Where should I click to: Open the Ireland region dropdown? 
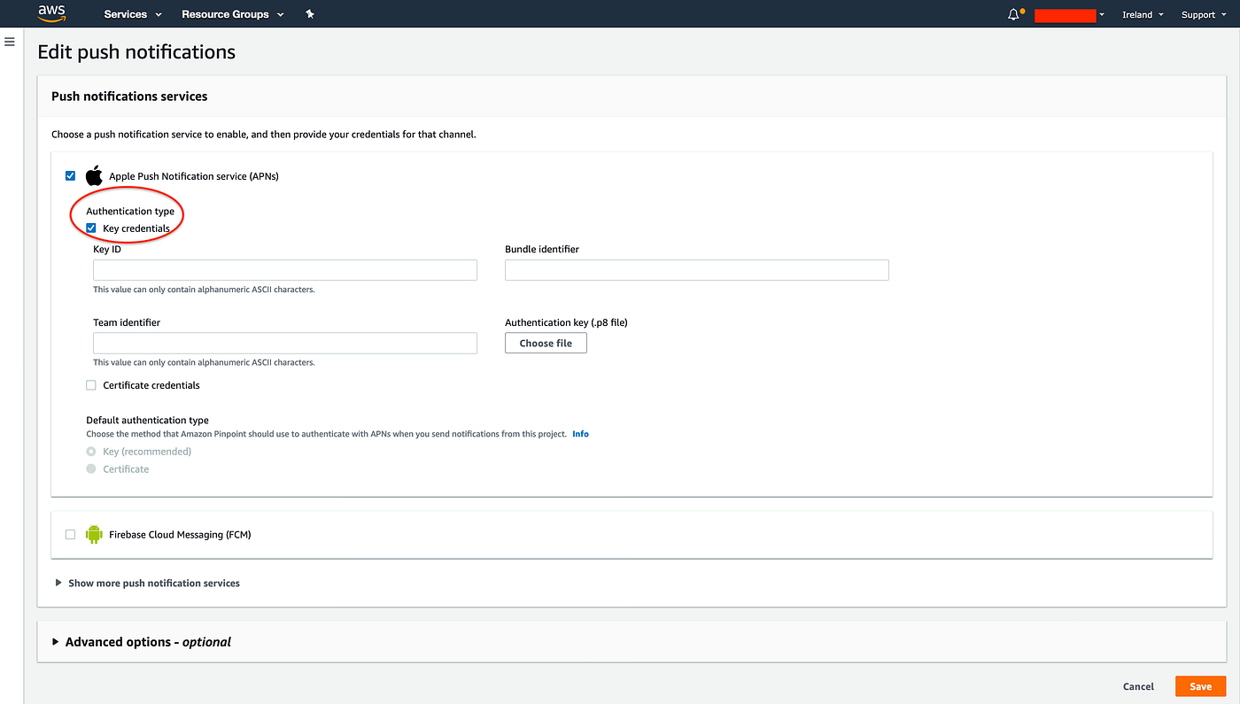click(x=1142, y=14)
